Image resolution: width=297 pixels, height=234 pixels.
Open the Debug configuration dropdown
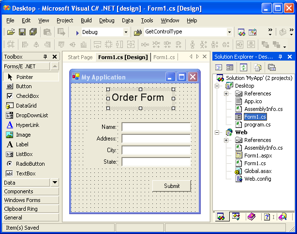pos(126,32)
